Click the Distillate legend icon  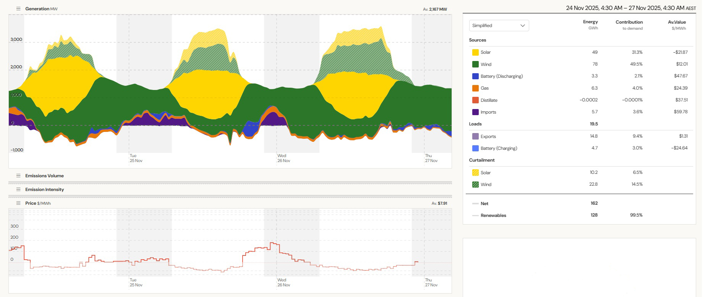tap(475, 100)
